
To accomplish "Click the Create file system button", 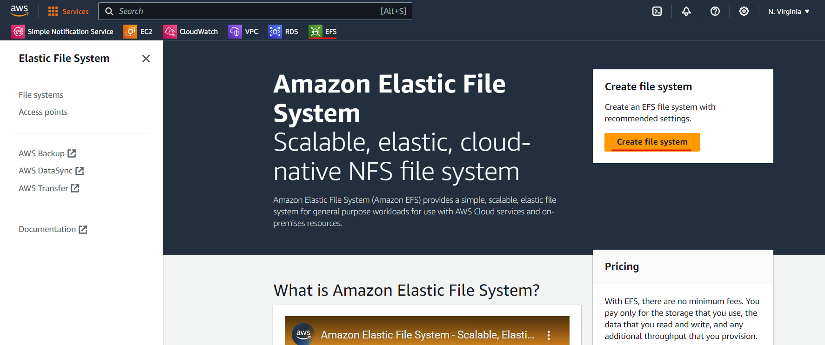I will (x=652, y=142).
